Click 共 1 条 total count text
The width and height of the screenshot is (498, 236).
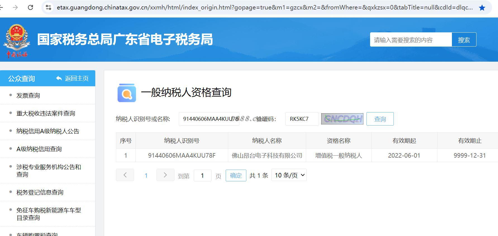pyautogui.click(x=259, y=175)
